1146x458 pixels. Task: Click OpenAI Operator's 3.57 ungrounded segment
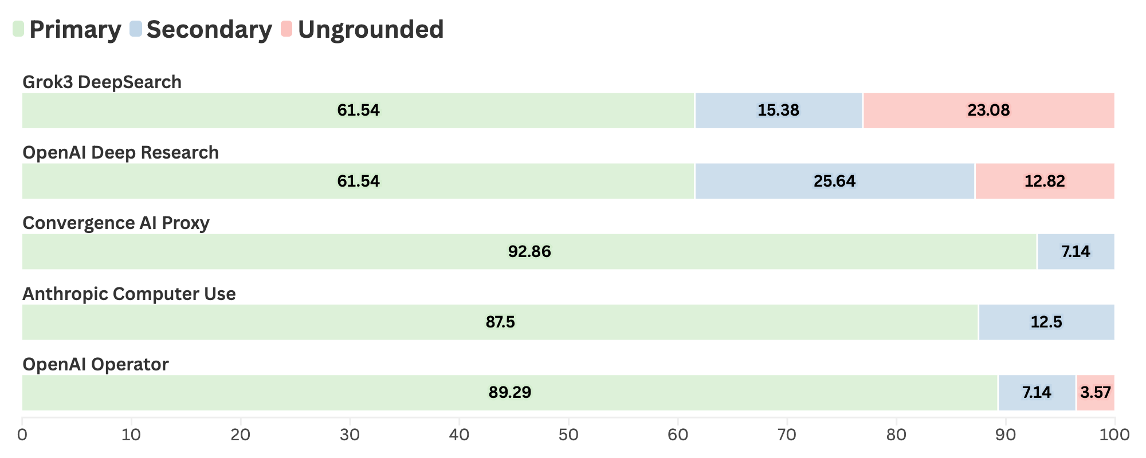[x=1095, y=393]
